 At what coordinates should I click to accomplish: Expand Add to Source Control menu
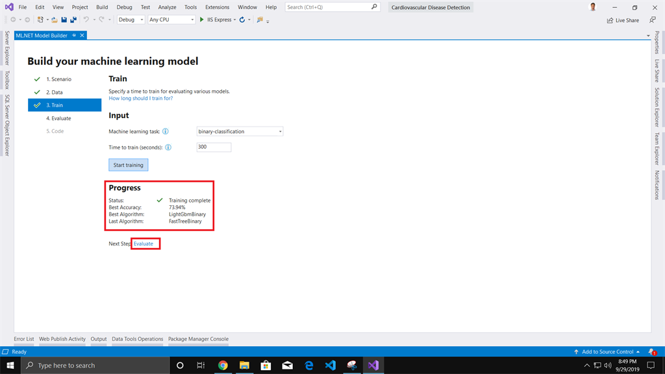coord(607,351)
